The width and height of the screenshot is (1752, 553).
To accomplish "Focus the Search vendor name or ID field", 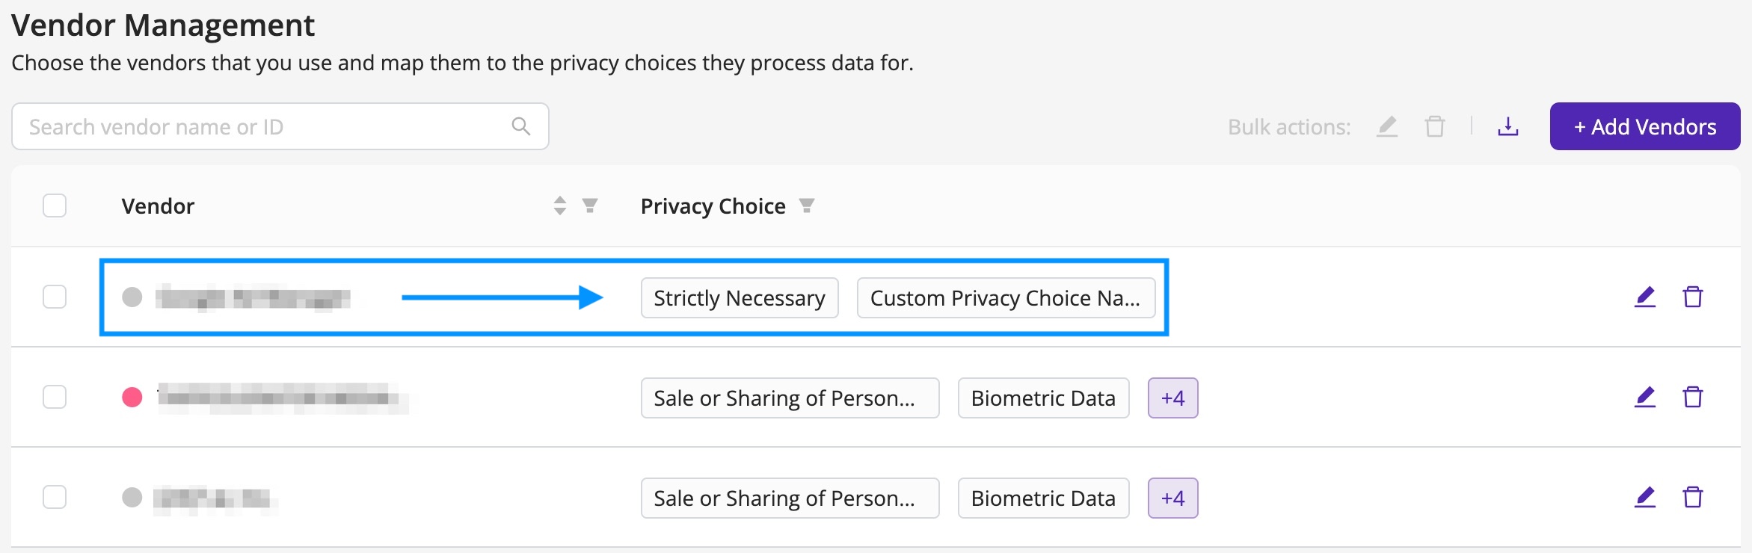I will (x=280, y=126).
